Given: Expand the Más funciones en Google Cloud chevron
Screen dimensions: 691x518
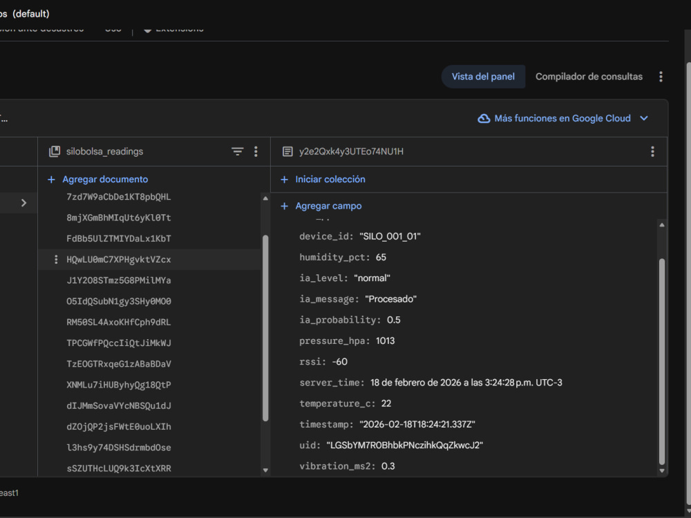Looking at the screenshot, I should coord(644,119).
